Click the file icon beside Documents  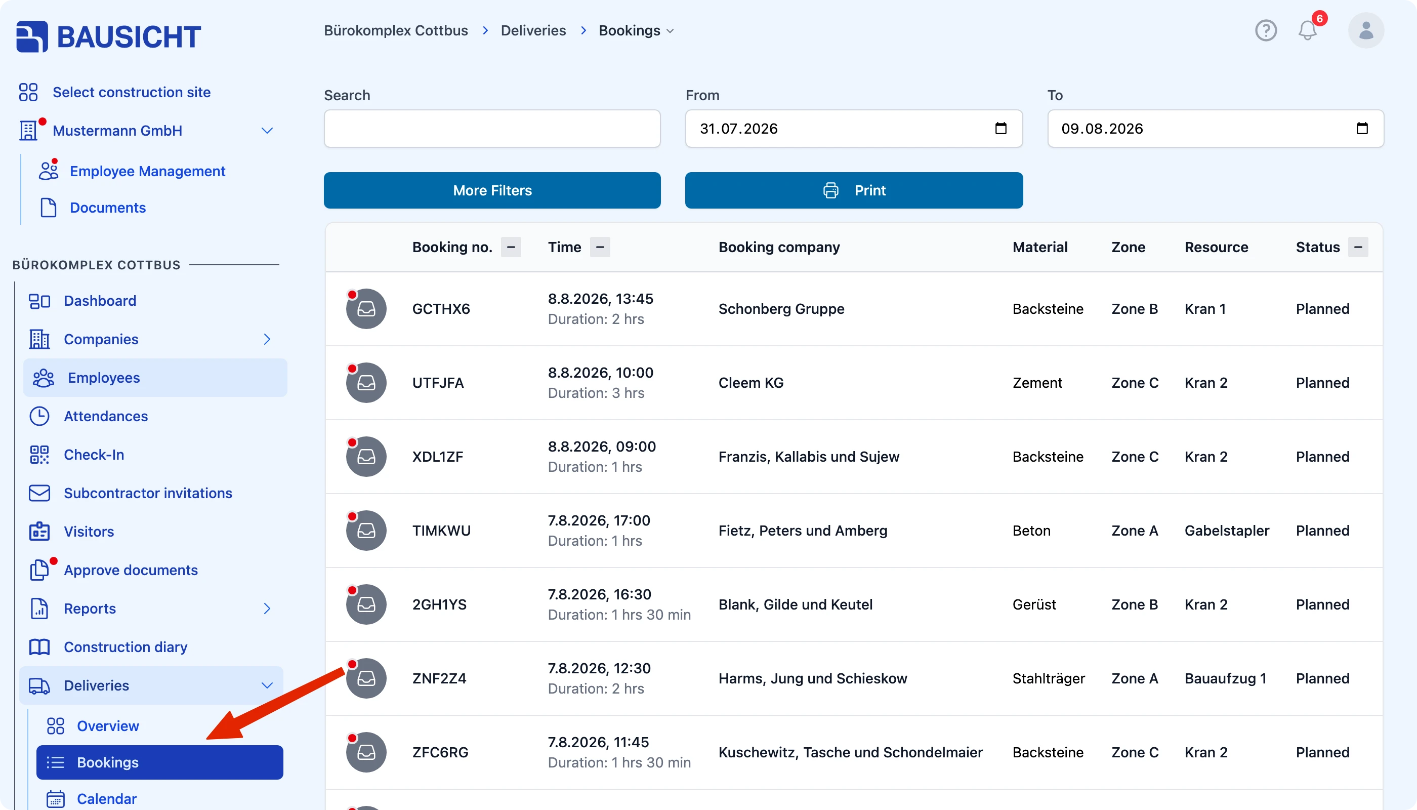tap(49, 208)
